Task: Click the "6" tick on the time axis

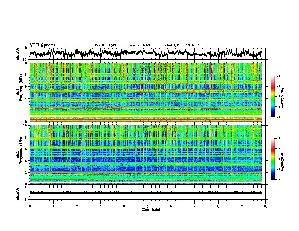Action: (171, 206)
